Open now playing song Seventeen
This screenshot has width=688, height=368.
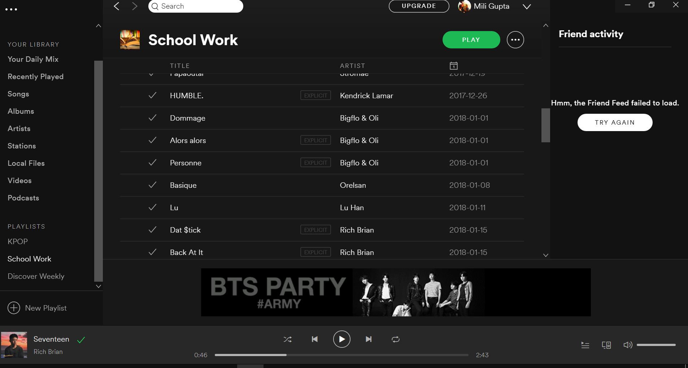click(51, 339)
